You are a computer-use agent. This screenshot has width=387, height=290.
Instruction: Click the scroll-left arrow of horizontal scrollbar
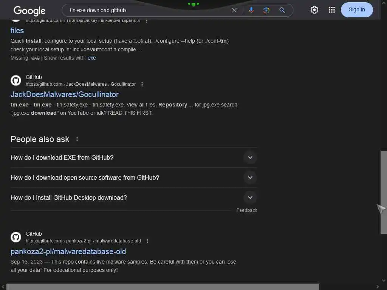pos(3,287)
